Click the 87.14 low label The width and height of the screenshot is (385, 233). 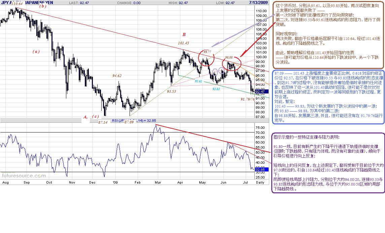[103, 122]
